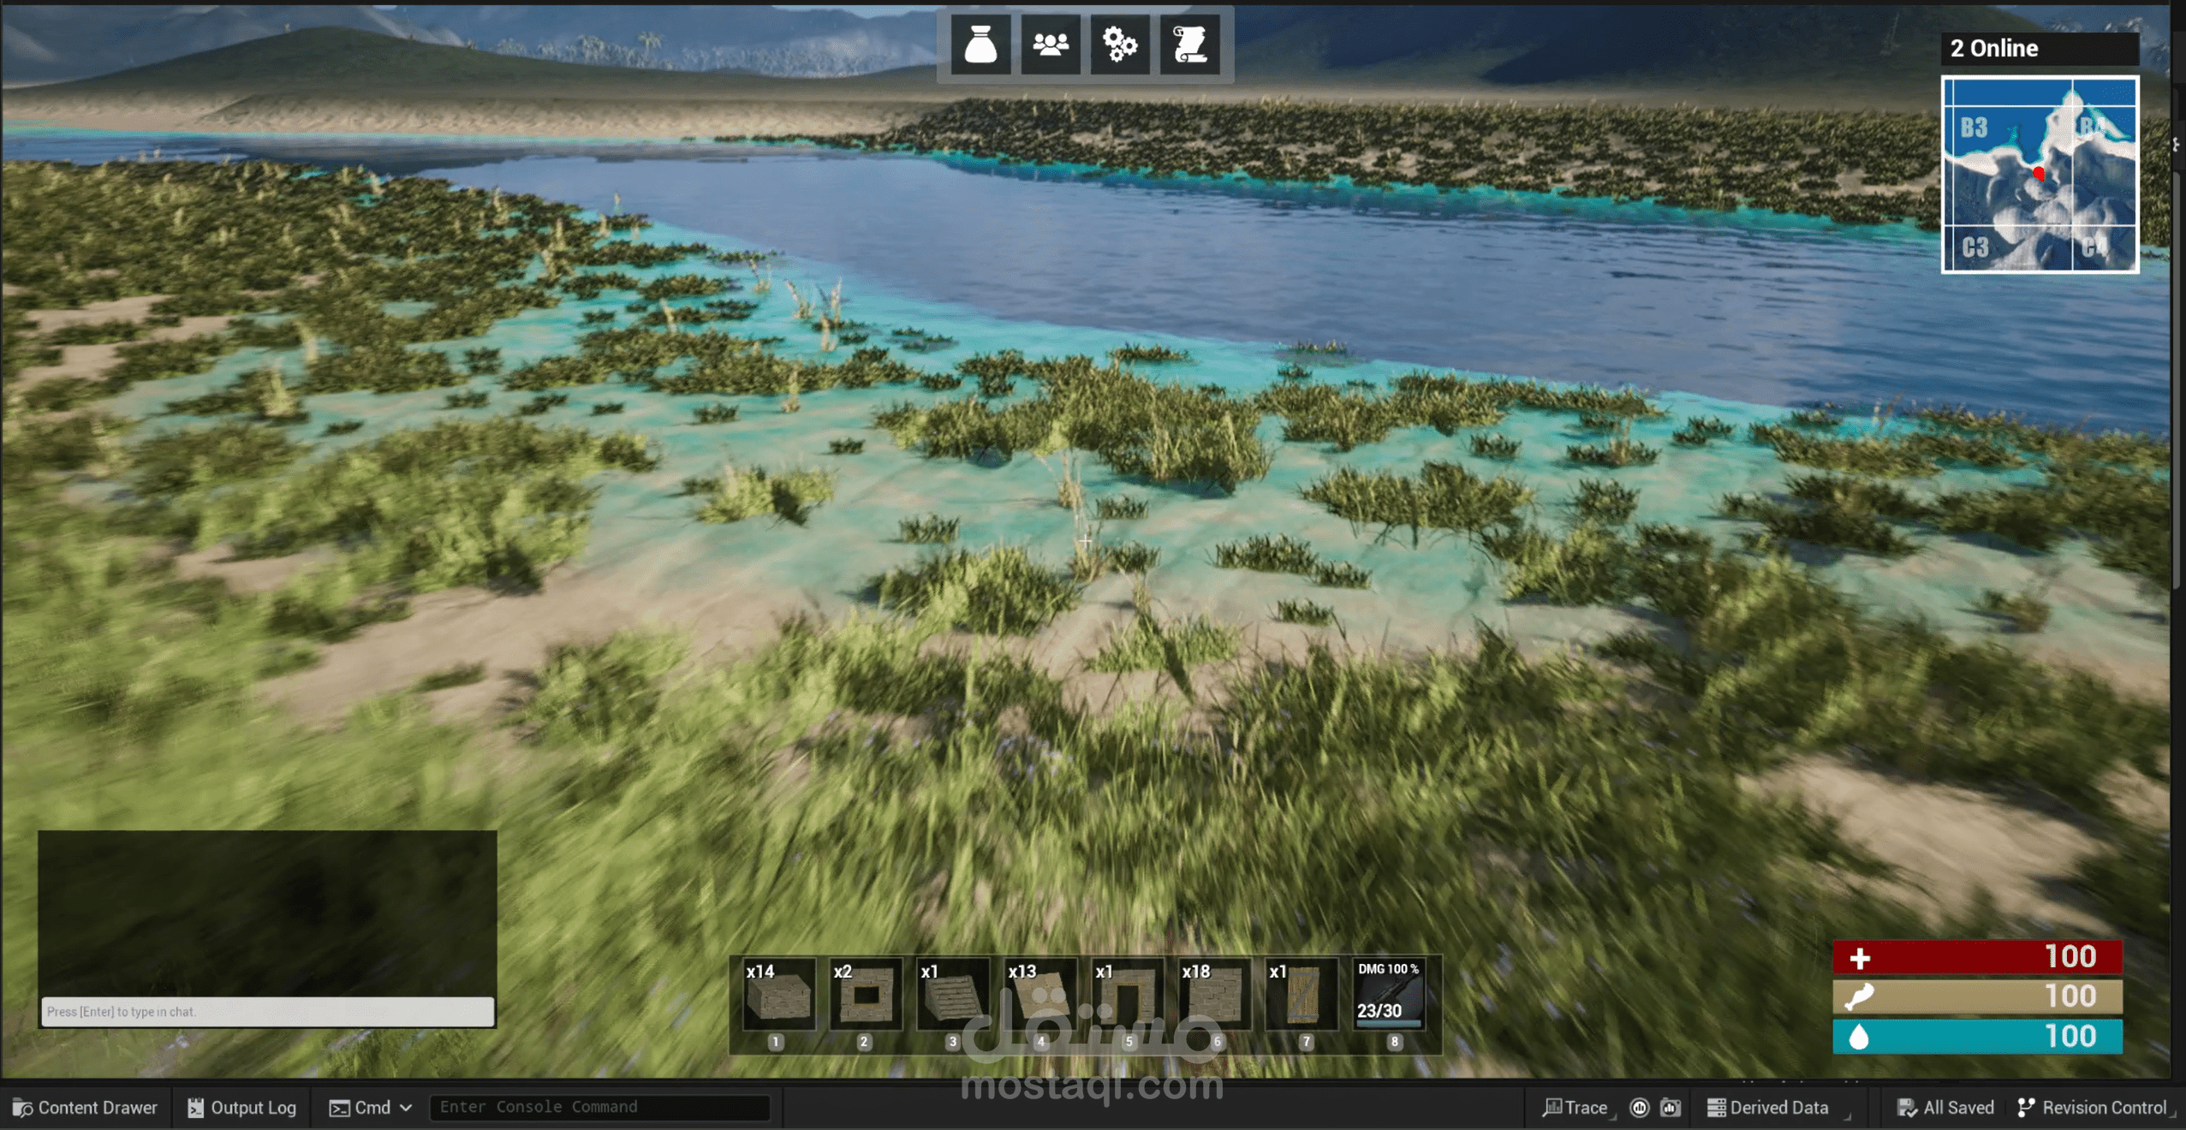
Task: Toggle the stat capture circle icon
Action: (1639, 1108)
